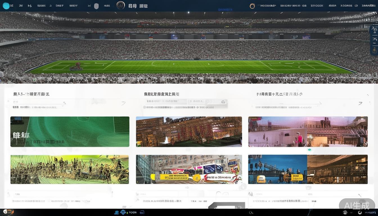Click the cyan circle logo in the top-left corner
This screenshot has height=216, width=378.
point(6,6)
